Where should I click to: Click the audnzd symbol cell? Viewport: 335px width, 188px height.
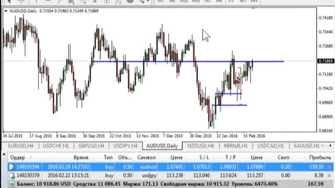point(148,167)
